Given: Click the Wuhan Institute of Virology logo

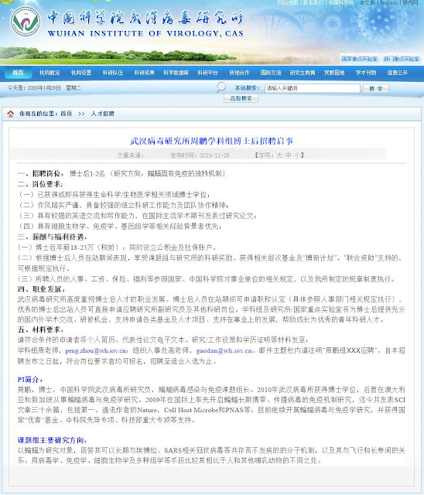Looking at the screenshot, I should pyautogui.click(x=26, y=22).
